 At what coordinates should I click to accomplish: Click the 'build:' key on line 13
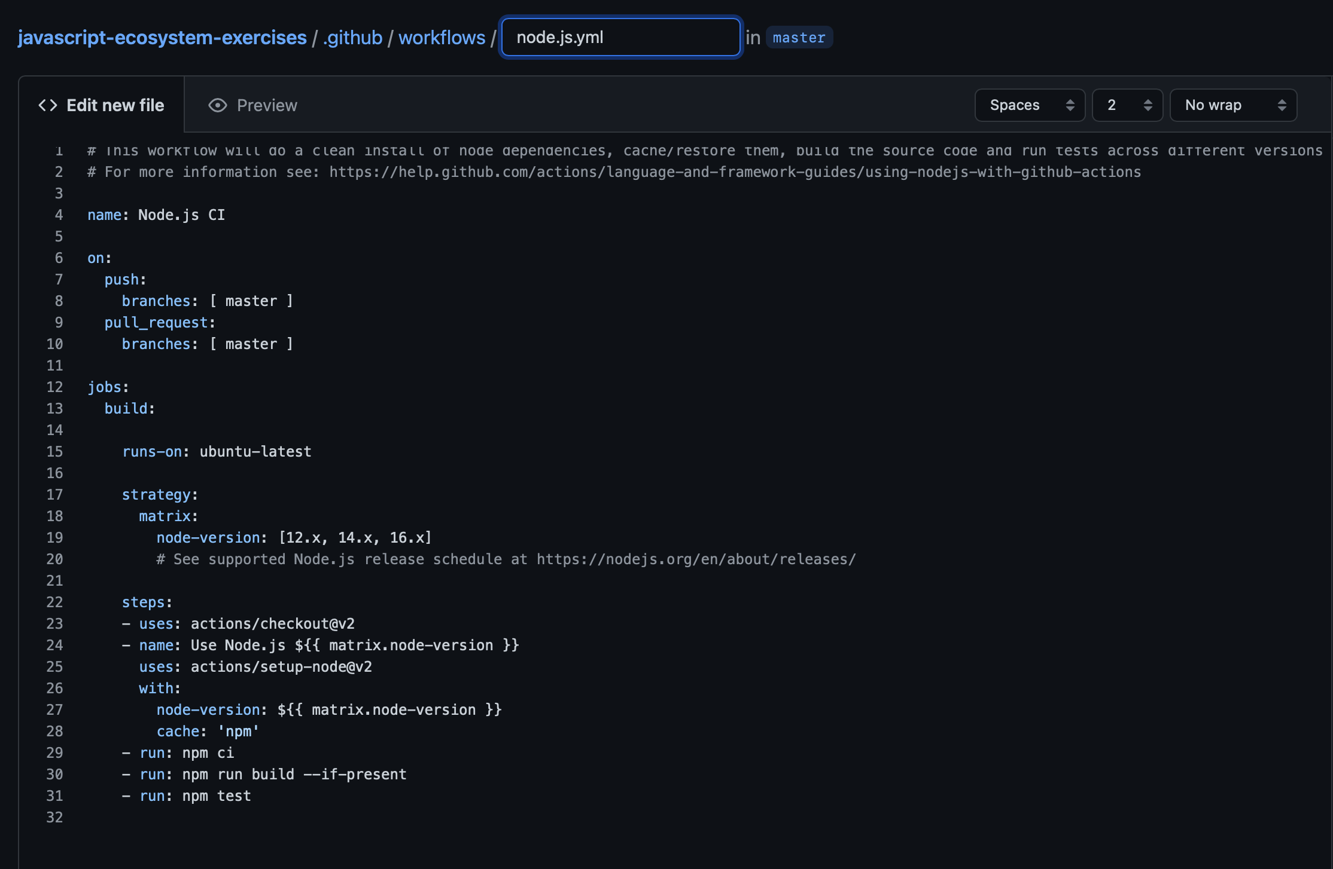[x=130, y=409]
